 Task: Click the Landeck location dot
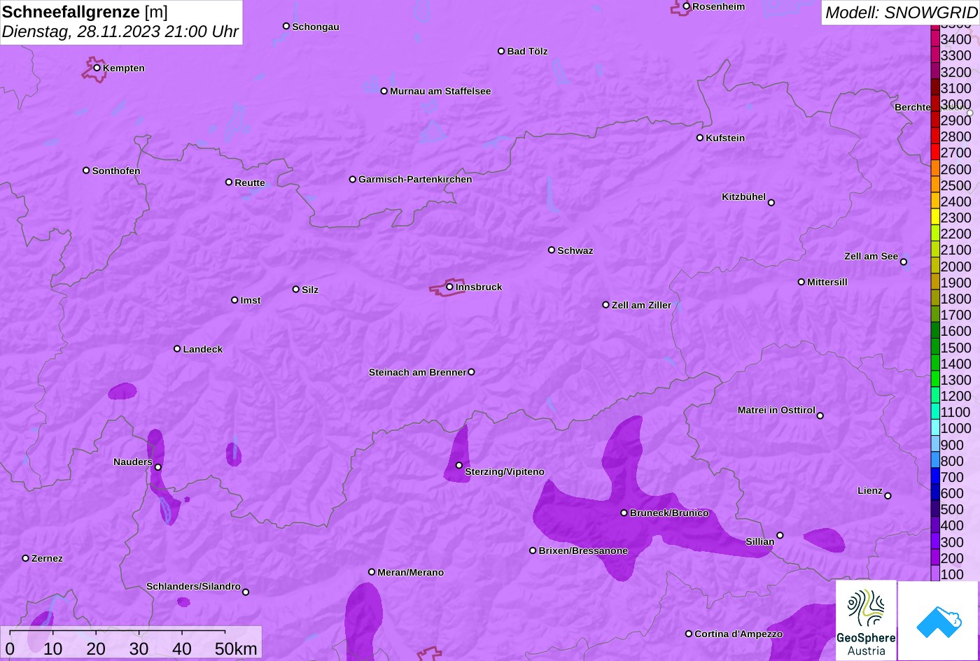pyautogui.click(x=177, y=349)
